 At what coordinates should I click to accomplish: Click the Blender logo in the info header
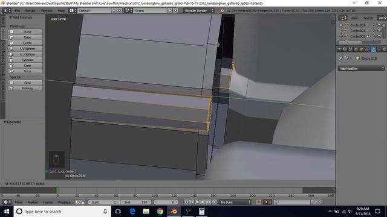[x=222, y=11]
